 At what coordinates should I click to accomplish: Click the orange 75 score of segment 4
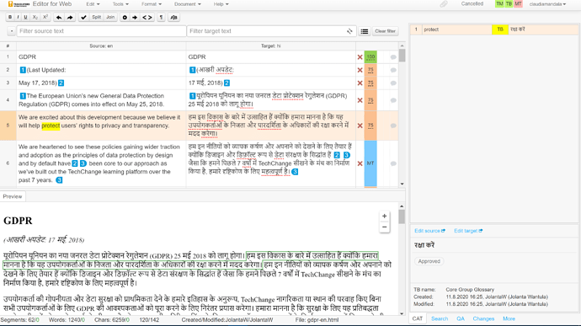(370, 100)
